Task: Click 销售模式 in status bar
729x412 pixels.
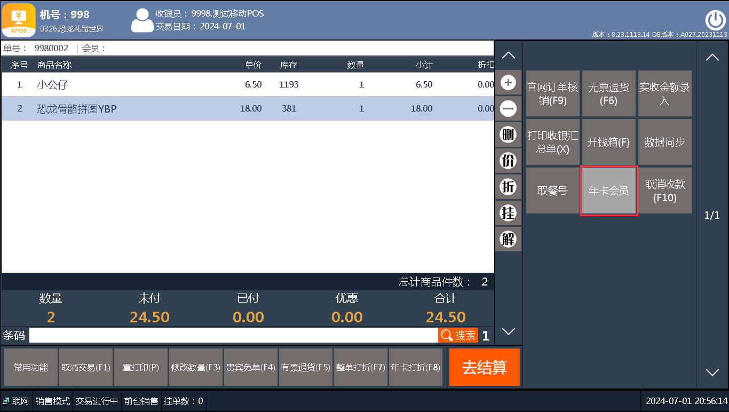Action: (x=53, y=401)
